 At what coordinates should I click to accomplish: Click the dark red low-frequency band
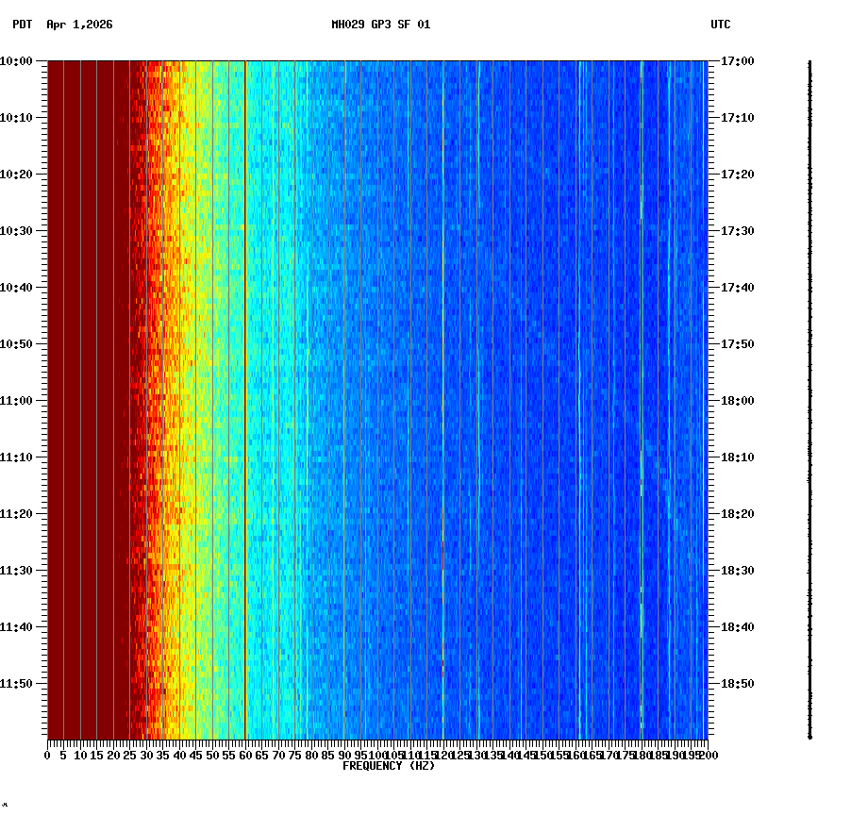click(85, 377)
